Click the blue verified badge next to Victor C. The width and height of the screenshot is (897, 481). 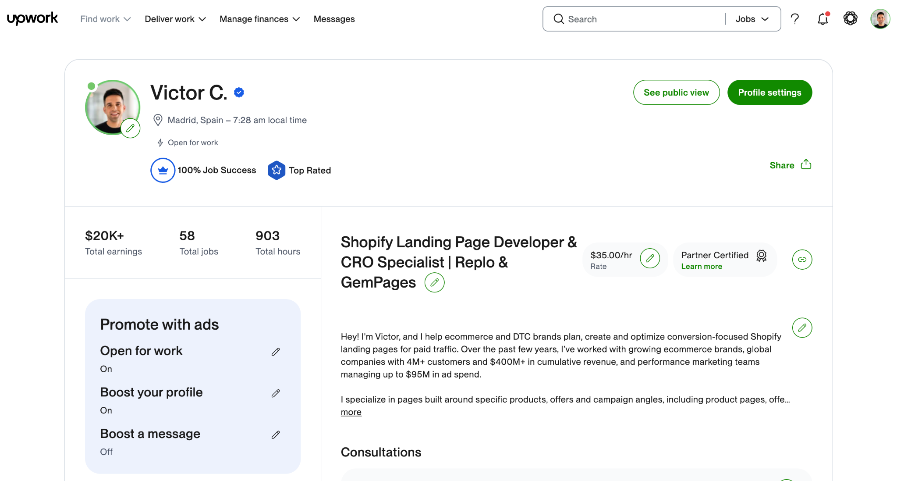click(x=239, y=93)
